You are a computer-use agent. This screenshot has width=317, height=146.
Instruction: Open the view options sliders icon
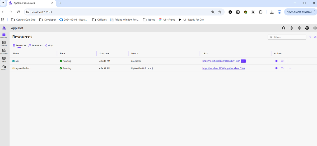[x=315, y=37]
